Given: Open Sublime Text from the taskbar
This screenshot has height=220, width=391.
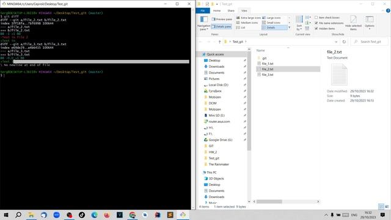Looking at the screenshot, I should (x=170, y=215).
